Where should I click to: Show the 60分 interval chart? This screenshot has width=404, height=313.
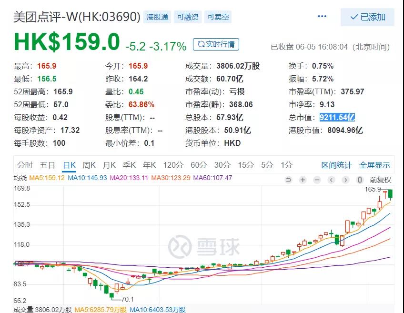coord(199,165)
